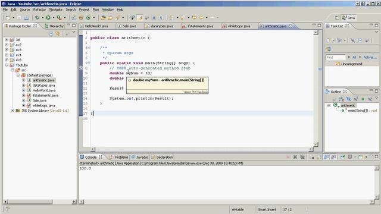Click Open Perspective icon
This screenshot has height=214, width=381.
tap(337, 18)
